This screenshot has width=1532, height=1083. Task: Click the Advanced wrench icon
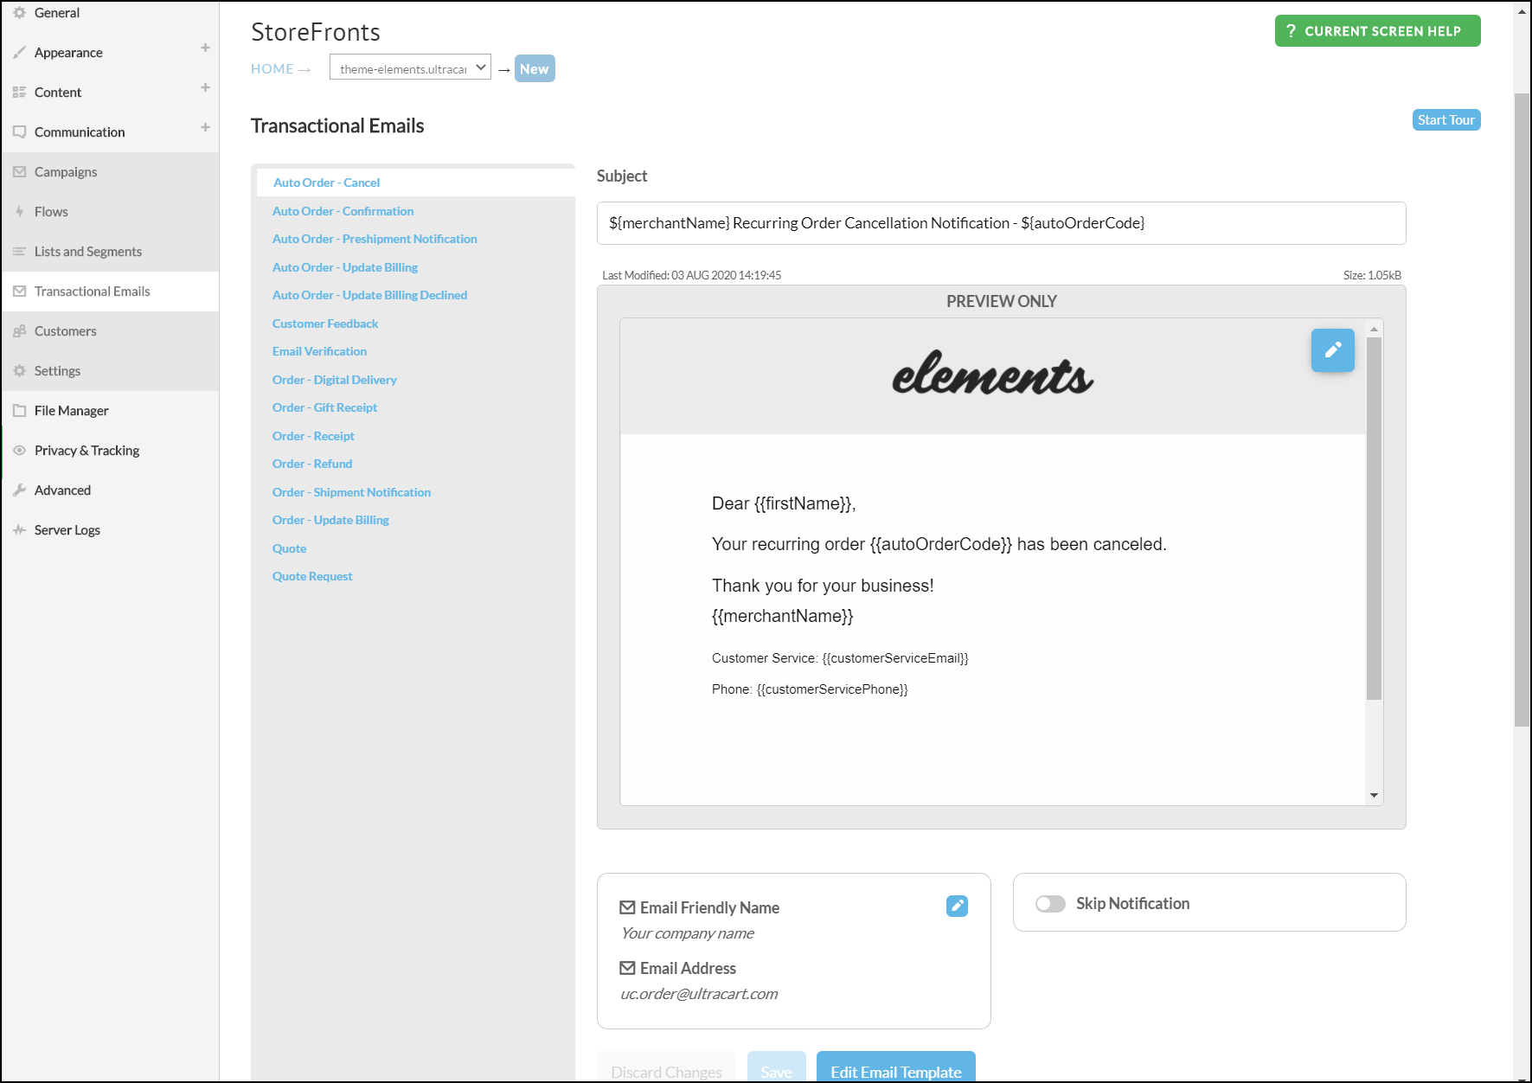[x=19, y=490]
